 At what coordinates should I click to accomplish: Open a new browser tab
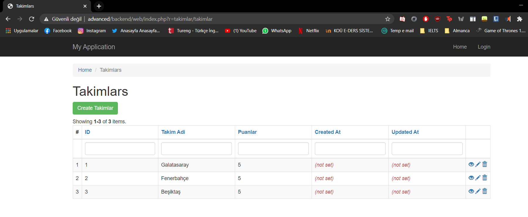click(x=99, y=6)
